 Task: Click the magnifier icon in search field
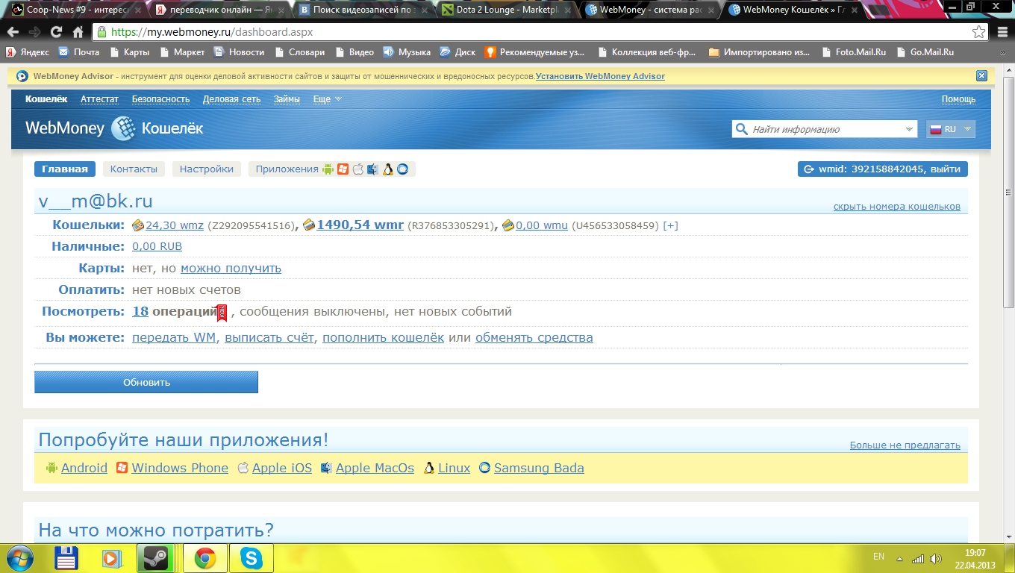[x=742, y=129]
